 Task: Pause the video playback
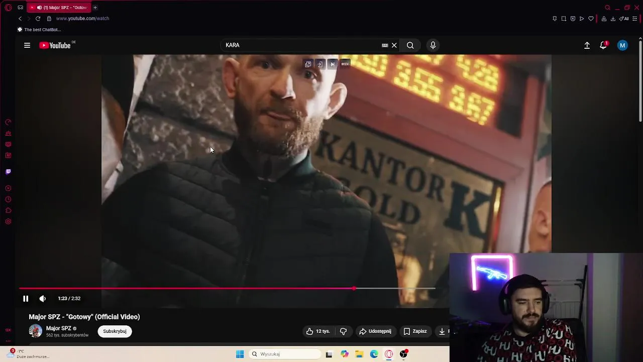pos(26,299)
